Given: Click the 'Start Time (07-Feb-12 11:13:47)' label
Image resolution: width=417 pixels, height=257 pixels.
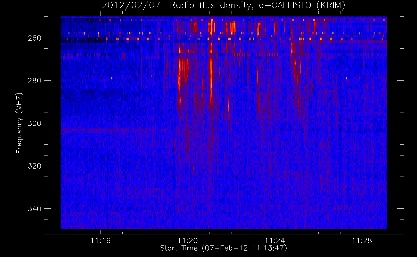Looking at the screenshot, I should click(223, 248).
